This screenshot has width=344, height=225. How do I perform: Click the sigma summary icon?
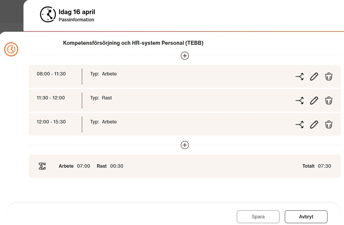tap(42, 166)
